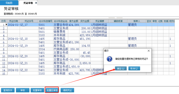Click the 凭证字号 column header
This screenshot has height=94, width=179.
29,21
